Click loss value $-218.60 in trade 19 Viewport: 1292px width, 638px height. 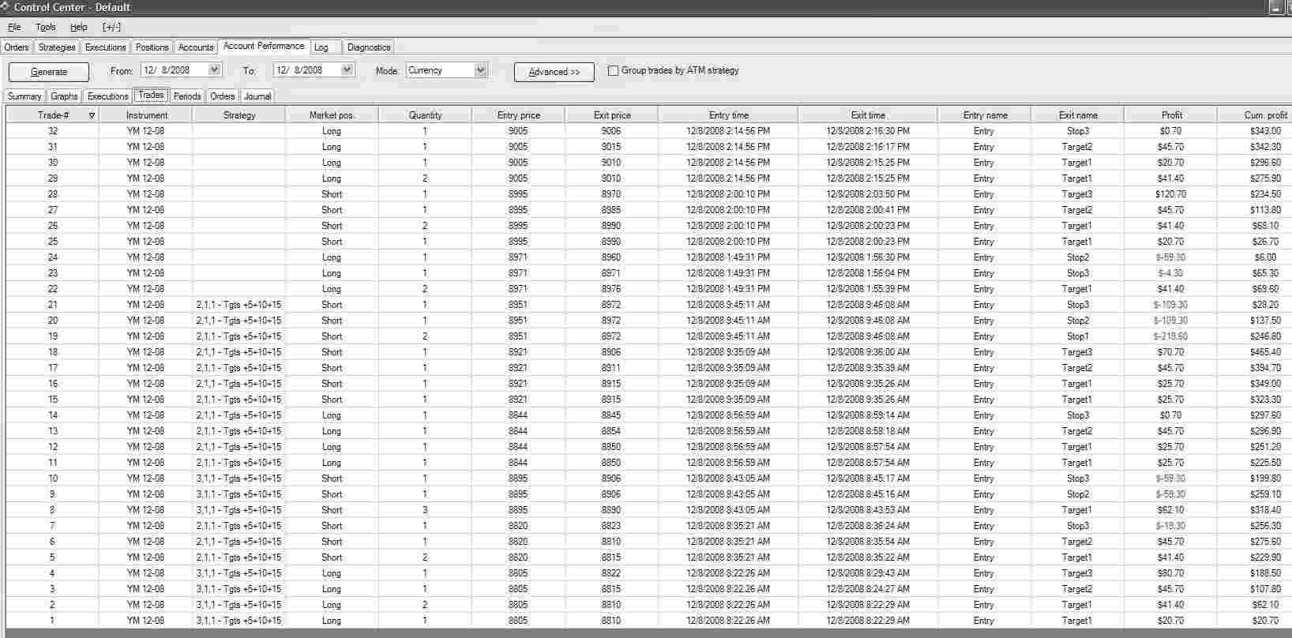pyautogui.click(x=1171, y=336)
